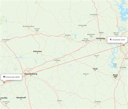
Task: Select the Gastonia city dot marker
Action: pos(100,40)
